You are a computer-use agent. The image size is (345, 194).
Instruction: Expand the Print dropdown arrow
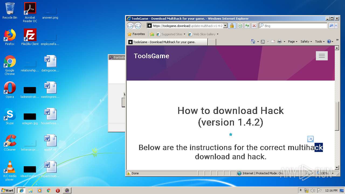click(x=284, y=42)
